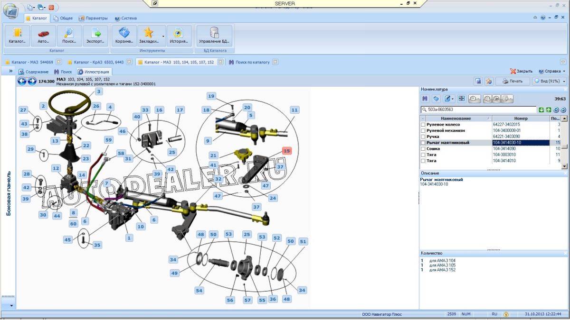This screenshot has height=320, width=570.
Task: Check the Рулевое колесо row checkbox
Action: 423,125
